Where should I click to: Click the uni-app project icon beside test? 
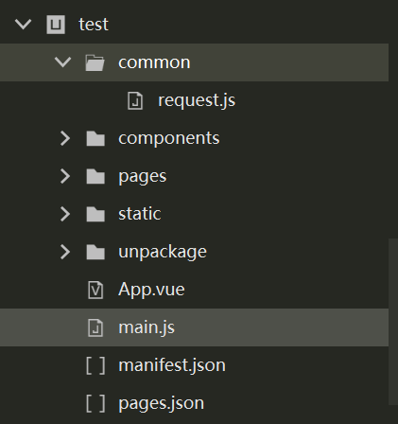coord(56,25)
